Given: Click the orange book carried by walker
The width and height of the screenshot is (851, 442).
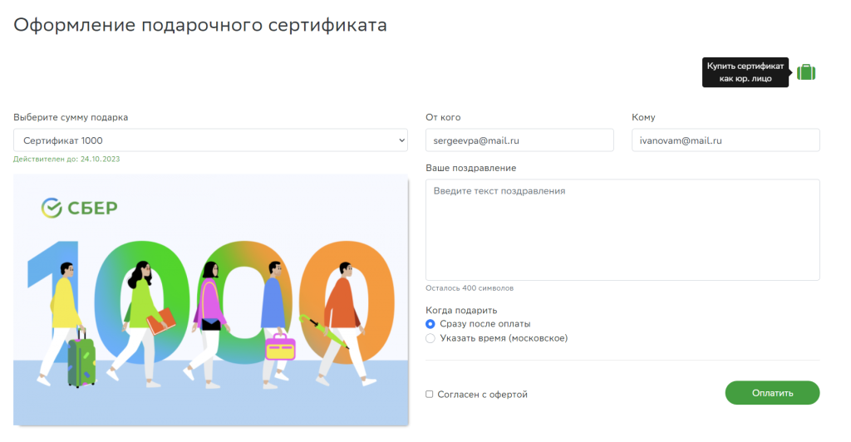Looking at the screenshot, I should (161, 320).
